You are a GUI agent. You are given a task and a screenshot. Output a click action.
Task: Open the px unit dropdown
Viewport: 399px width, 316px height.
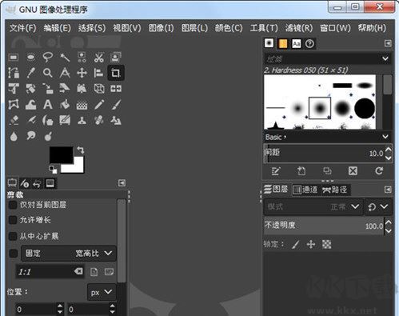pyautogui.click(x=102, y=292)
